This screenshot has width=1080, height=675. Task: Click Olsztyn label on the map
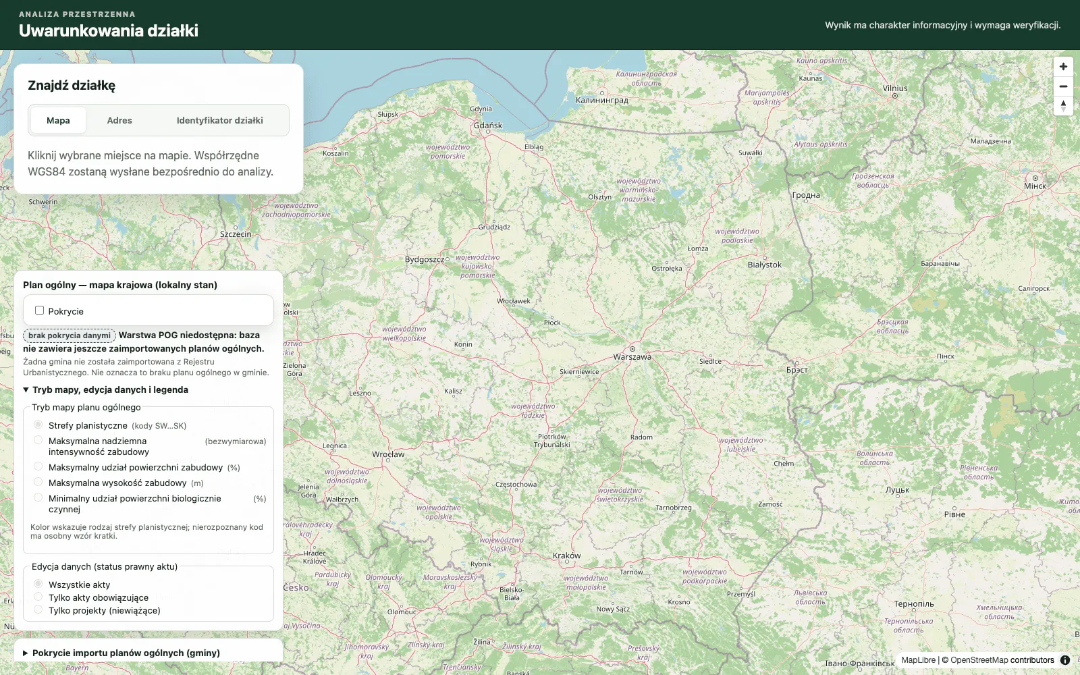(599, 197)
